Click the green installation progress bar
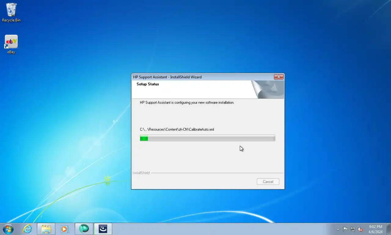Viewport: 391px width, 235px height. pyautogui.click(x=207, y=138)
